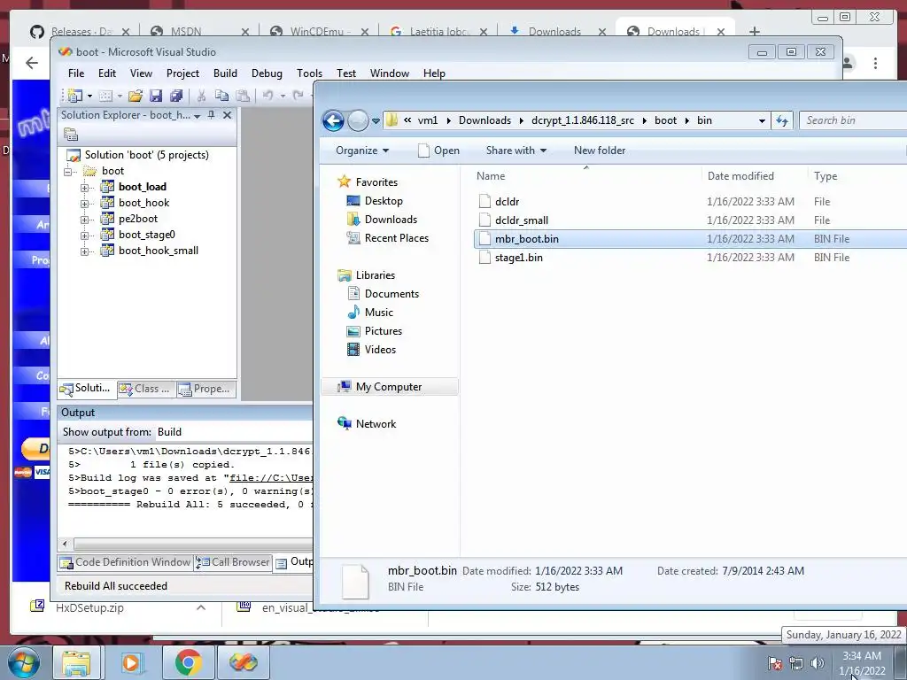Open a new Chrome tab
Screen dimensions: 907x680
(x=755, y=31)
